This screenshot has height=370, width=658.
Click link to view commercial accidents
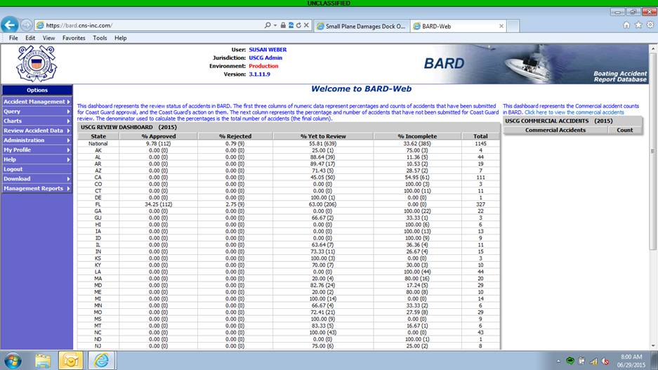574,112
